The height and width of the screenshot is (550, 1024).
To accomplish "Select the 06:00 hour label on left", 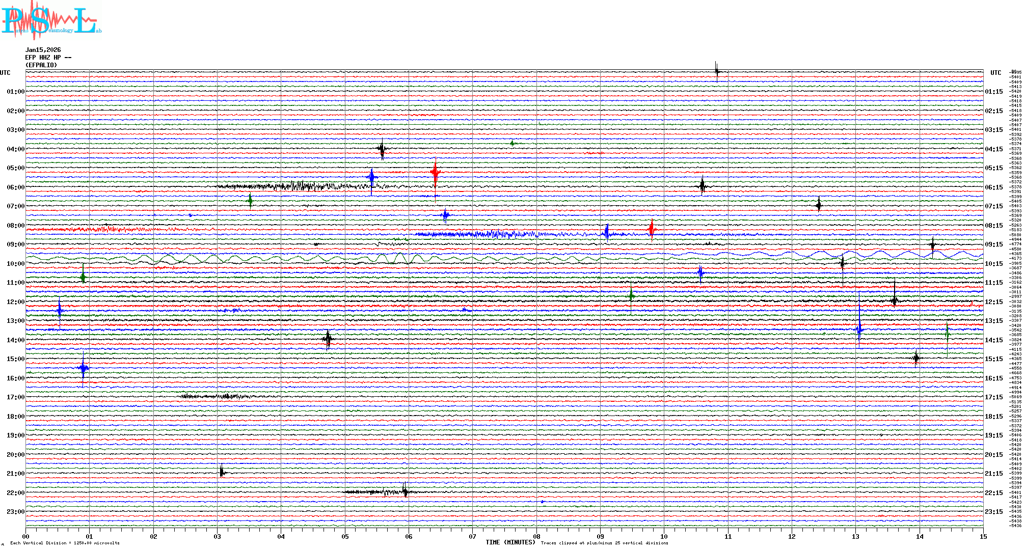I will [x=15, y=187].
